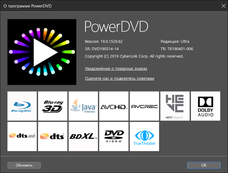Confirm the dialog with OK
This screenshot has width=228, height=173.
pos(203,165)
